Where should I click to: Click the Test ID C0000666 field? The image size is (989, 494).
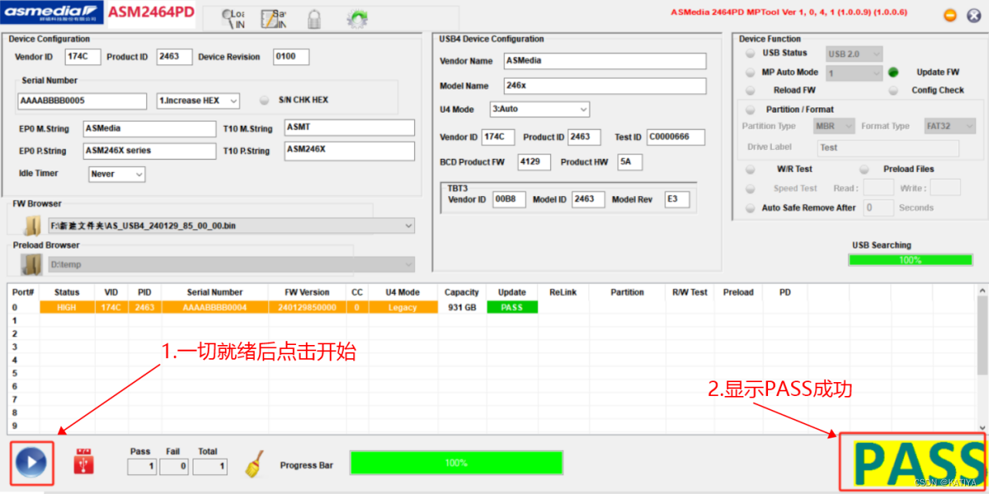pyautogui.click(x=676, y=137)
